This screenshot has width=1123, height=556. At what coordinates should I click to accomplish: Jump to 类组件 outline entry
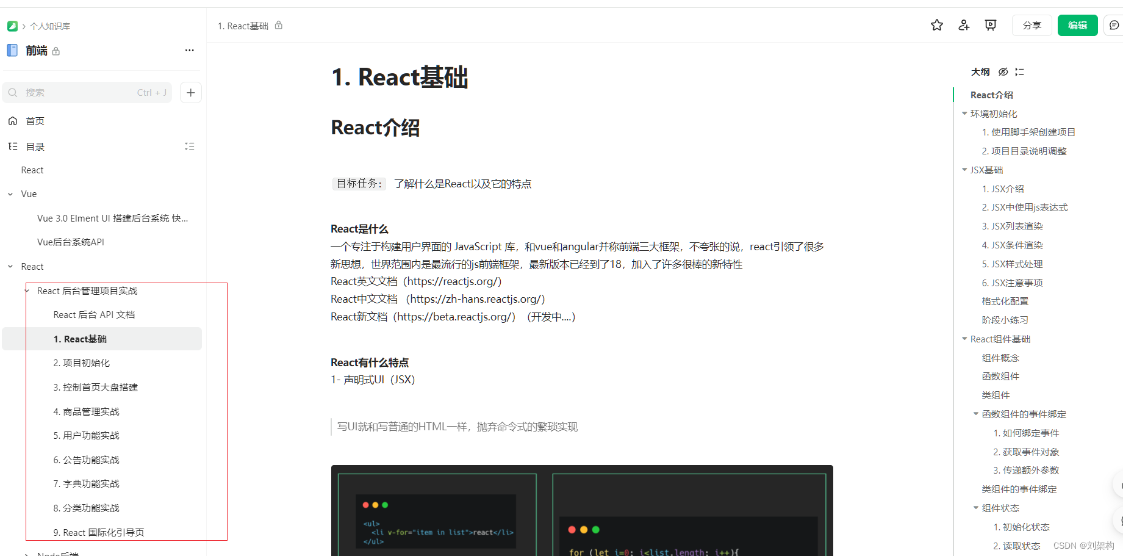(x=996, y=395)
